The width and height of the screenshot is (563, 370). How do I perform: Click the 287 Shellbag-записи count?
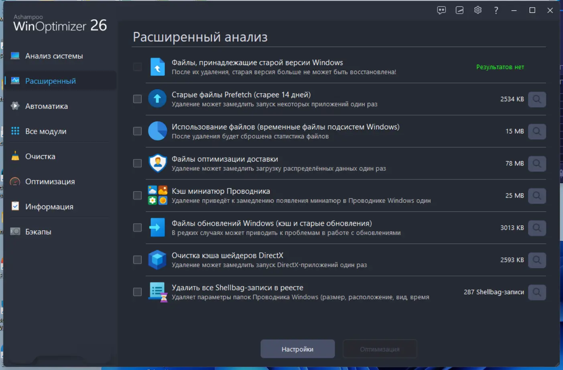[x=494, y=292]
